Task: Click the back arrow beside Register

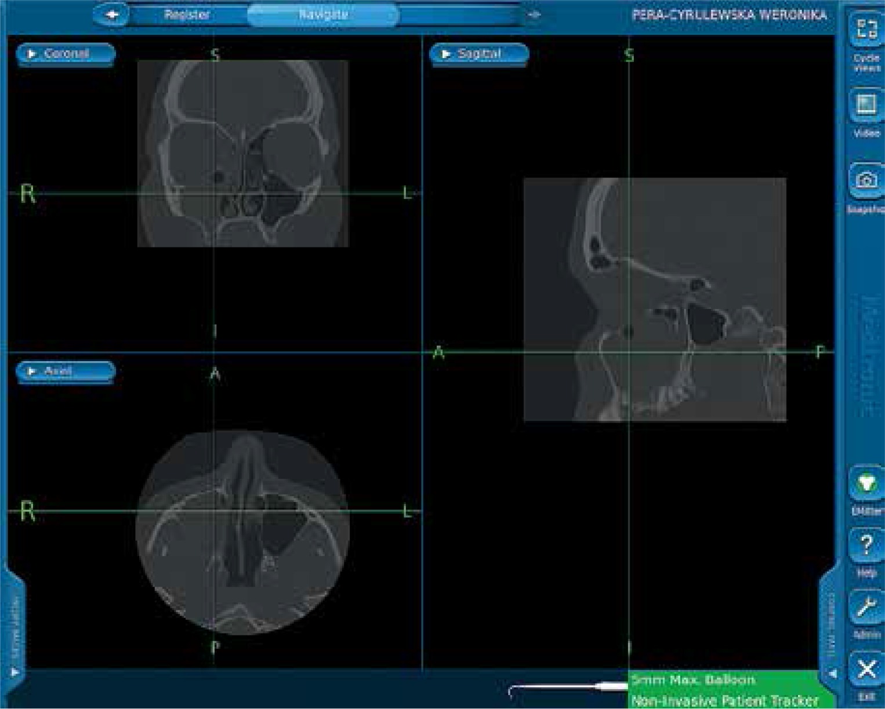Action: [112, 14]
